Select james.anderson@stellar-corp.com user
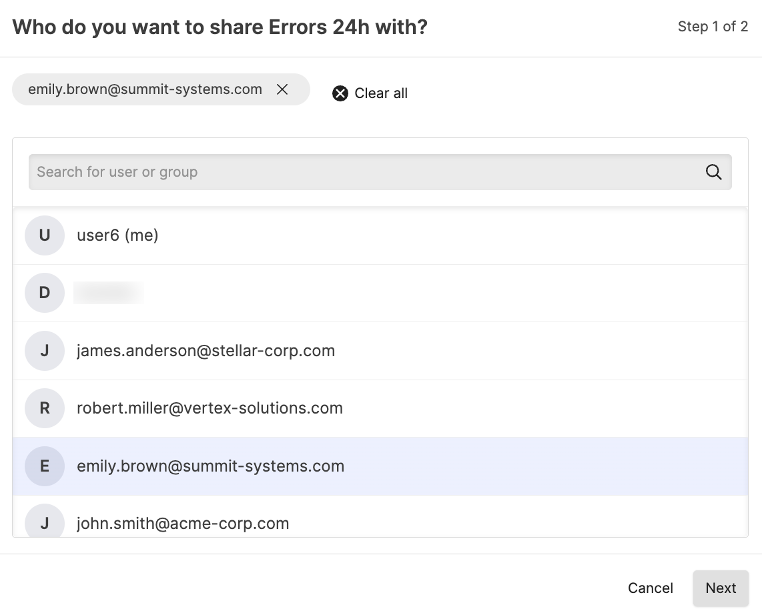The height and width of the screenshot is (615, 762). 206,351
